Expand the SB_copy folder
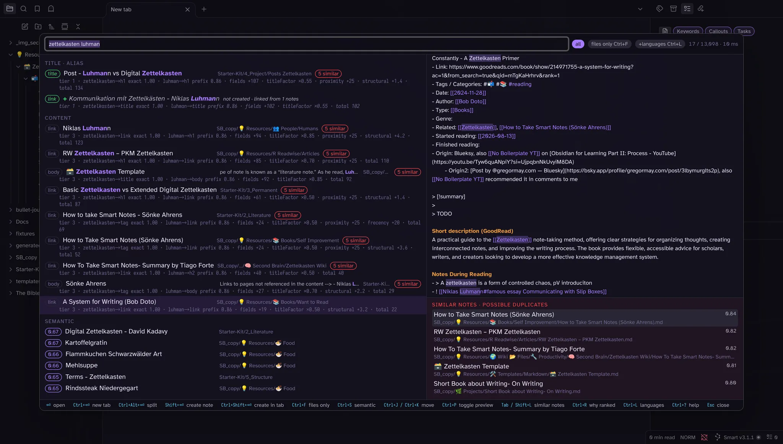Screen dimensions: 783x444 (x=11, y=258)
